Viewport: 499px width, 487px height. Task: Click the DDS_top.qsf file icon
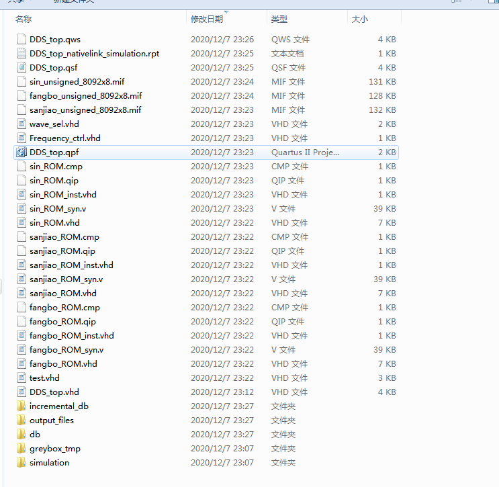[21, 67]
